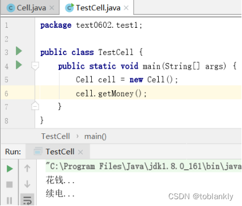The width and height of the screenshot is (242, 206).
Task: Close the TestCell.java tab
Action: point(126,8)
